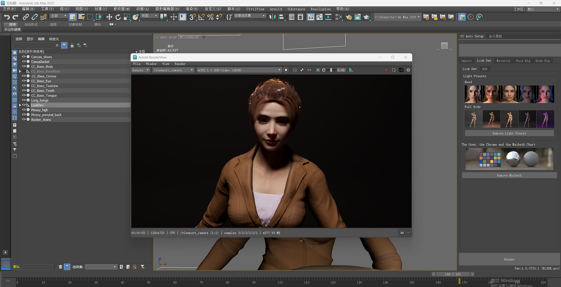
Task: Open the Render Setup teapot icon
Action: pyautogui.click(x=349, y=17)
